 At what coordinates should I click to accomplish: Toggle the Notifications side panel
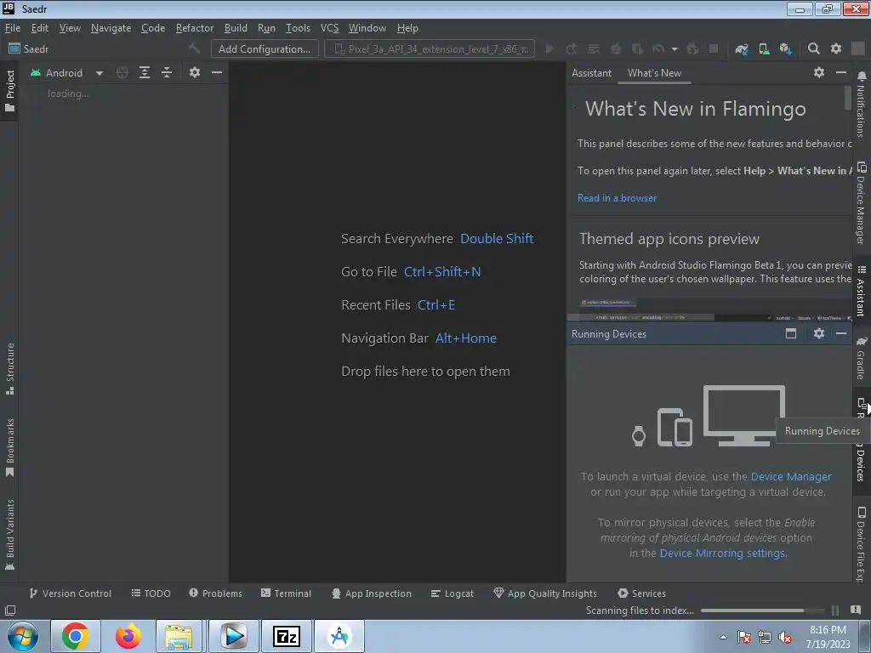coord(861,105)
